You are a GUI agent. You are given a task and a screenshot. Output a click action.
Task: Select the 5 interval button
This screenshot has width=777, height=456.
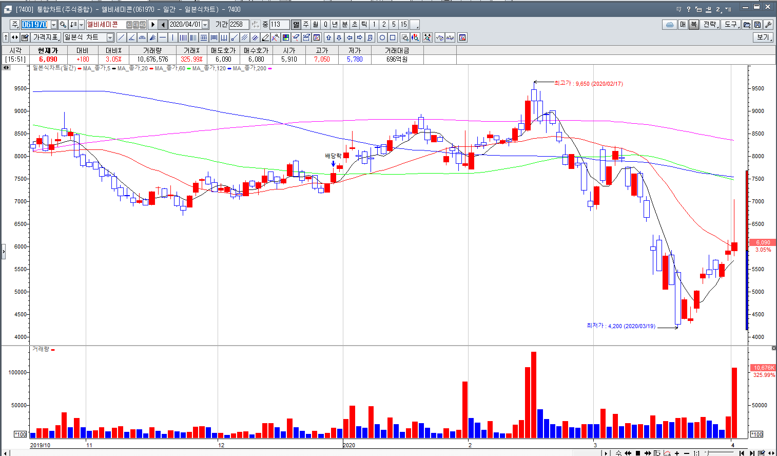tap(394, 25)
